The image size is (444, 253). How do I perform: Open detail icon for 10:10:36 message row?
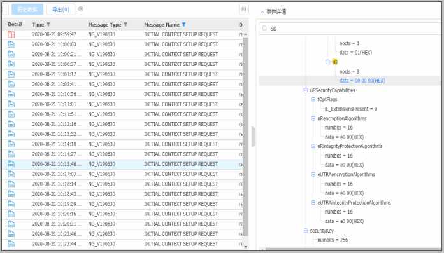[11, 94]
